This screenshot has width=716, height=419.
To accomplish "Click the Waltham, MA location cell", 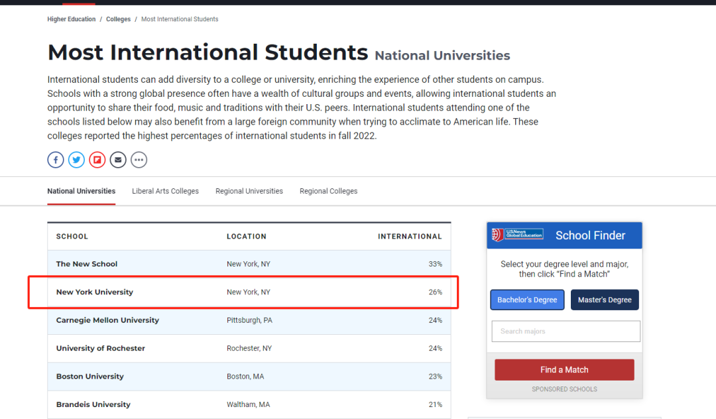I will pyautogui.click(x=249, y=404).
